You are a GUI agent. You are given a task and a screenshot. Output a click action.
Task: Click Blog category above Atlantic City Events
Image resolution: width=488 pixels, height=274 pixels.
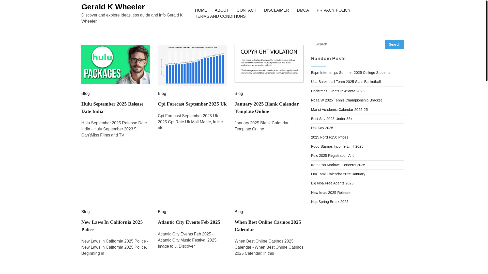tap(162, 212)
